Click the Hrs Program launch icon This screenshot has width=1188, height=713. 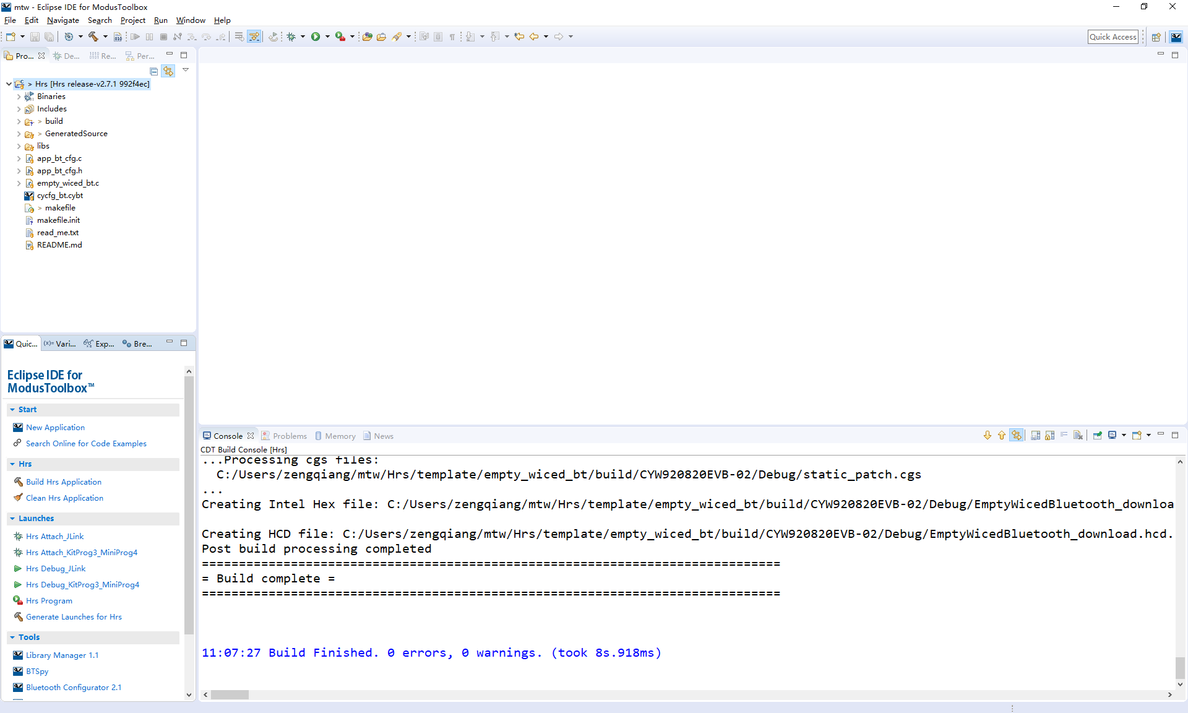click(x=18, y=600)
